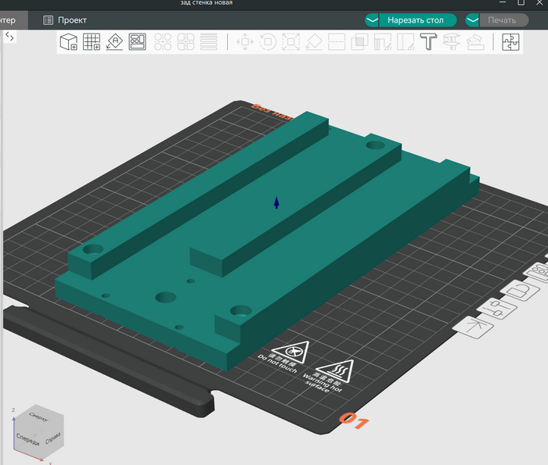The width and height of the screenshot is (548, 465).
Task: Select the Rotate tool
Action: (x=267, y=42)
